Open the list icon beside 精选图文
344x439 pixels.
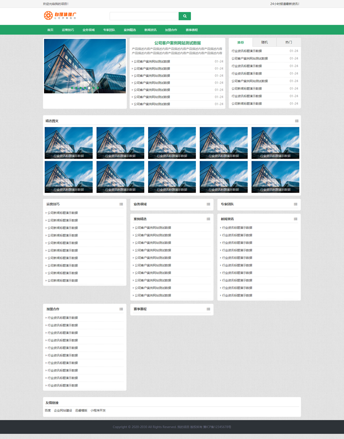point(297,121)
